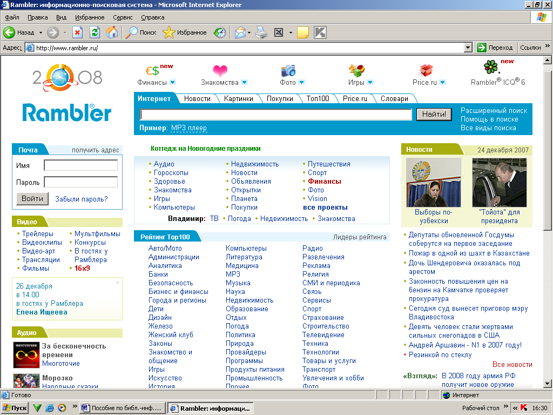This screenshot has width=553, height=415.
Task: Click the Forward arrow icon
Action: 53,32
